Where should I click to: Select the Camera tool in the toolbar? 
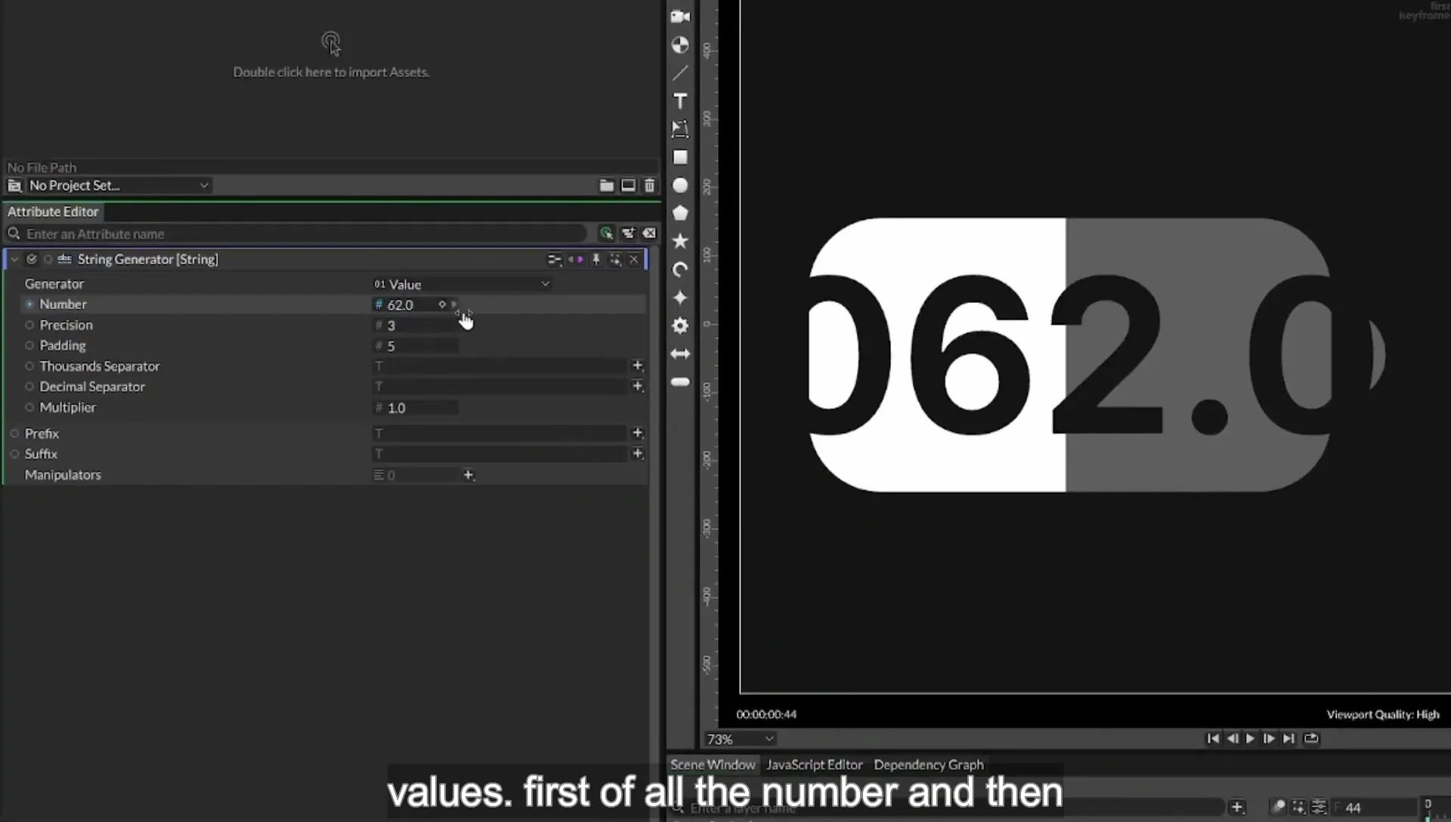coord(680,16)
